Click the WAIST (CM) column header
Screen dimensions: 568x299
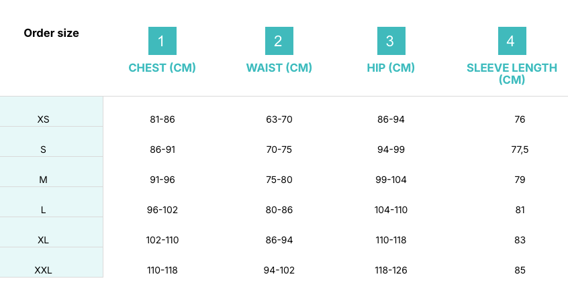click(279, 68)
